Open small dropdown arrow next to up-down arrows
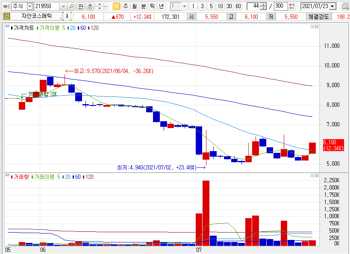Viewport: 350px width, 254px height. point(106,6)
